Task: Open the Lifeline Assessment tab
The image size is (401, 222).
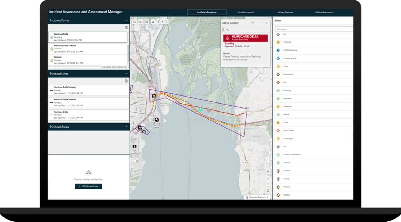Action: (x=324, y=12)
